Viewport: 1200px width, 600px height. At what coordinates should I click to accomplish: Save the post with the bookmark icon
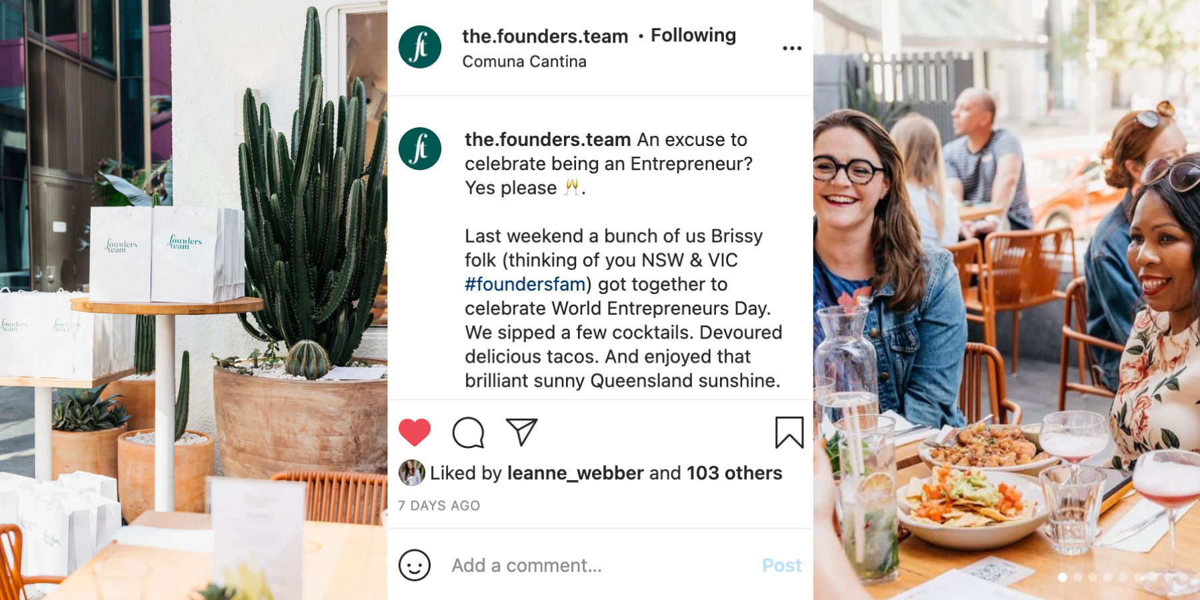pyautogui.click(x=789, y=433)
